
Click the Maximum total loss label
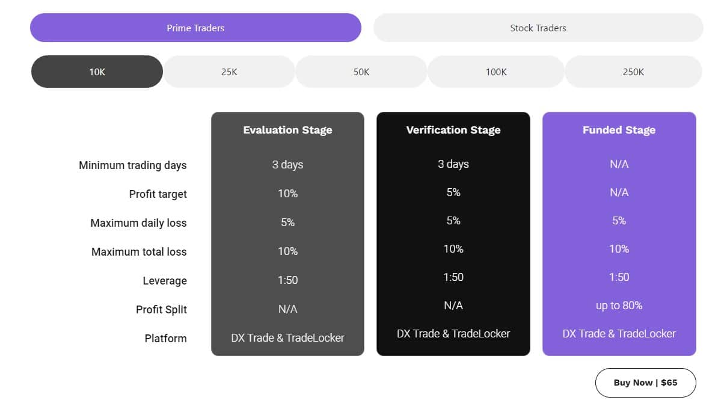coord(139,252)
